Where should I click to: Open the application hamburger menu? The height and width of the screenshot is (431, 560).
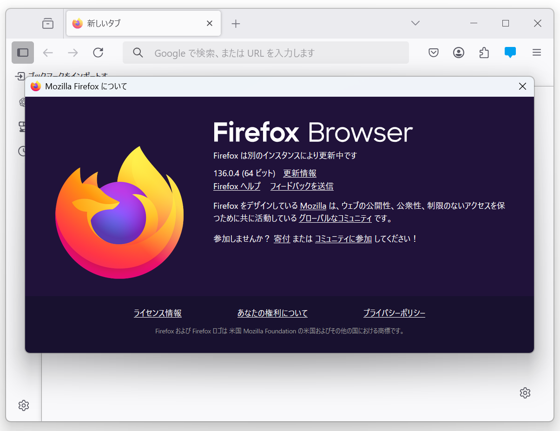pos(537,53)
